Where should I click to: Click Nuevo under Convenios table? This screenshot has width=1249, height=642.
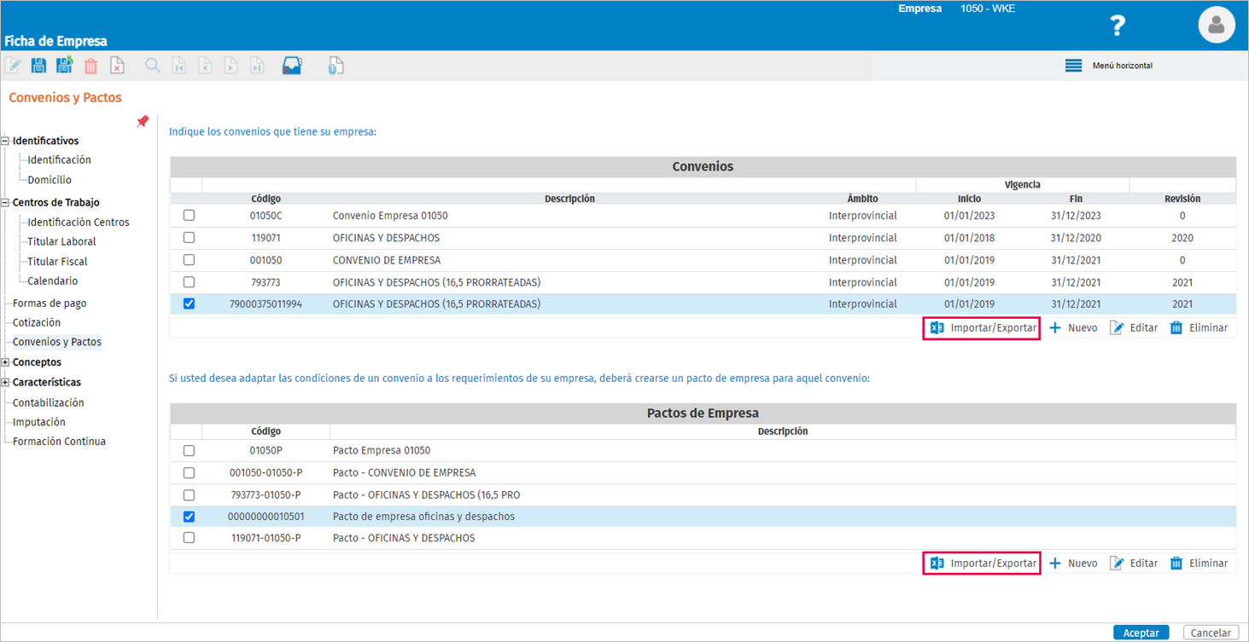click(x=1073, y=328)
